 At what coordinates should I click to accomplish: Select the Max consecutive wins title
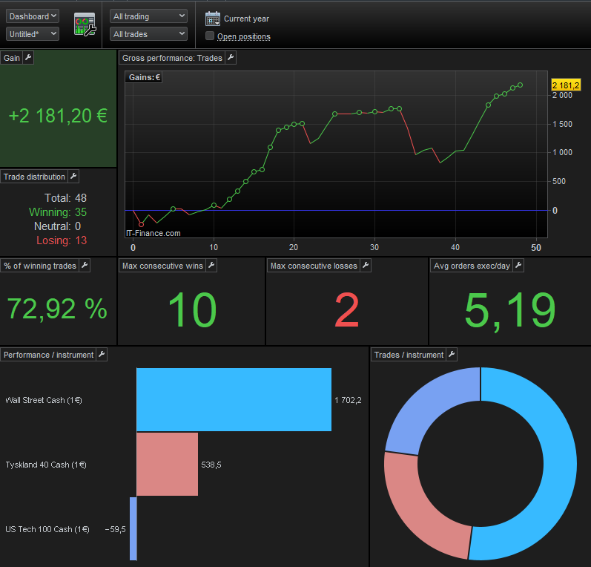(x=162, y=265)
